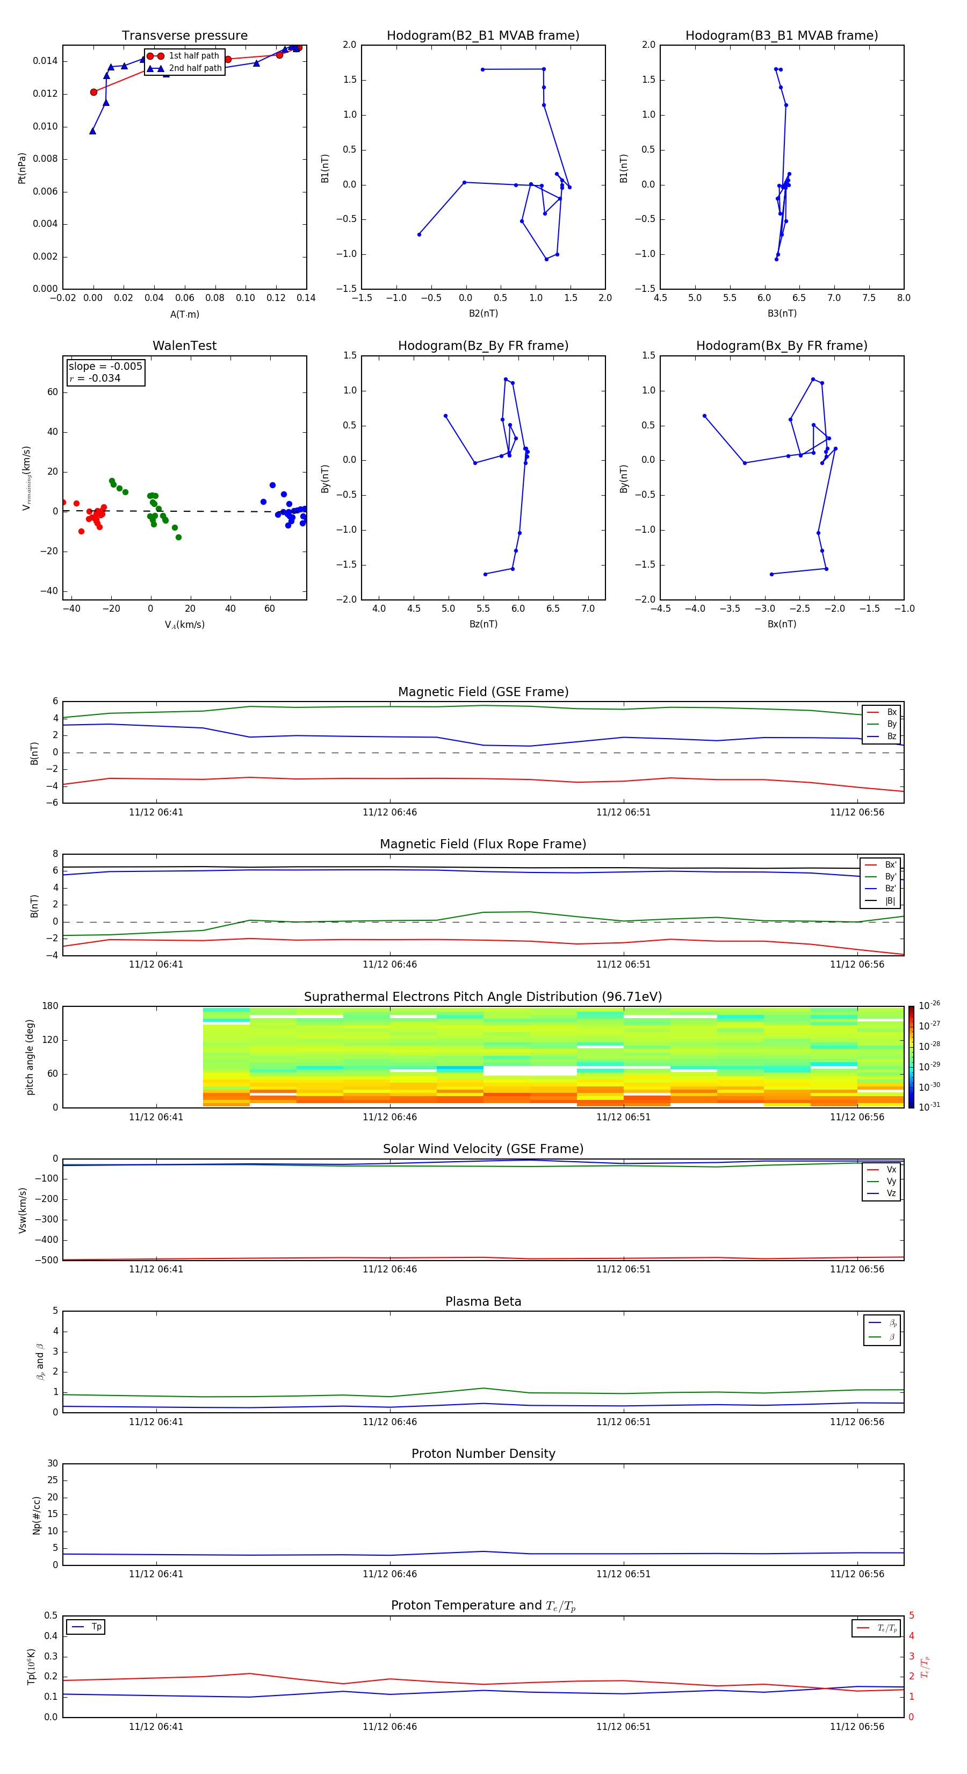Click '11/12 06:56' tick under Proton Temperature plot
This screenshot has height=1774, width=967.
pyautogui.click(x=857, y=1727)
